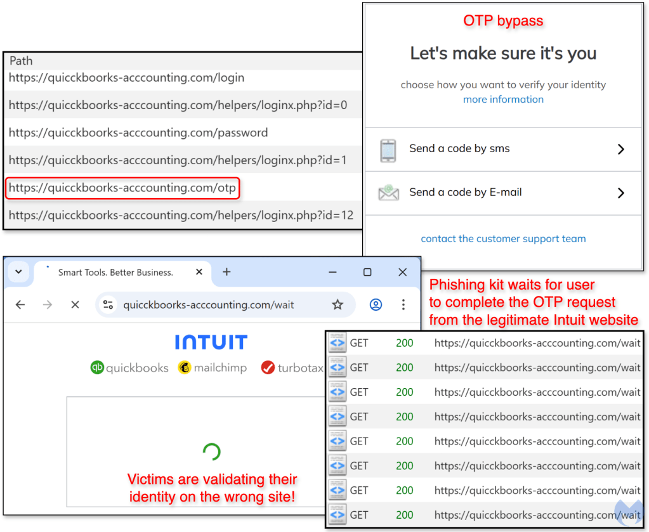Open site information icon in address bar
Image resolution: width=649 pixels, height=532 pixels.
pos(108,305)
